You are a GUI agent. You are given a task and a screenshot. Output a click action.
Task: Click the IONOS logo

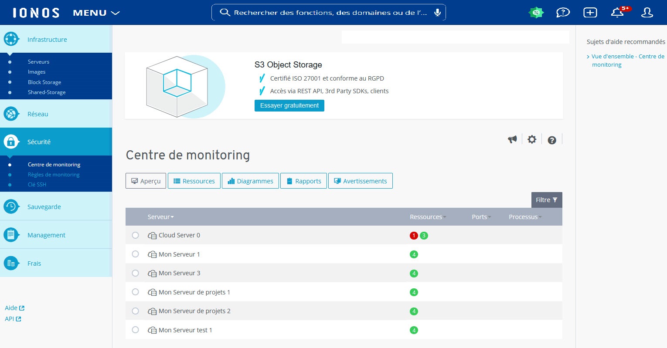(36, 13)
